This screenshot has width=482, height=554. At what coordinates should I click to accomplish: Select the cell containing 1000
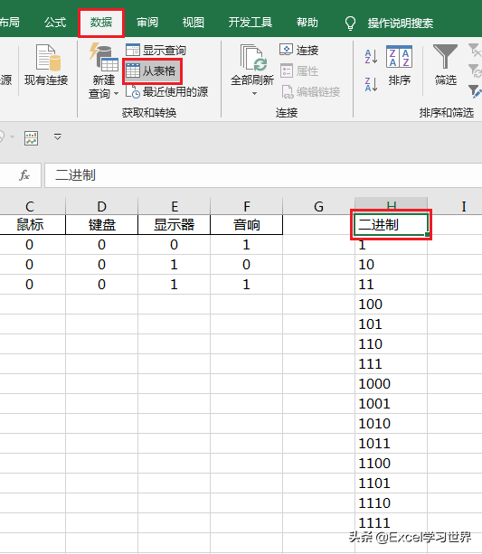392,384
